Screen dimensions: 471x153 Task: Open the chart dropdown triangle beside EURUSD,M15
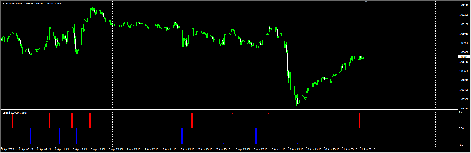pyautogui.click(x=3, y=4)
